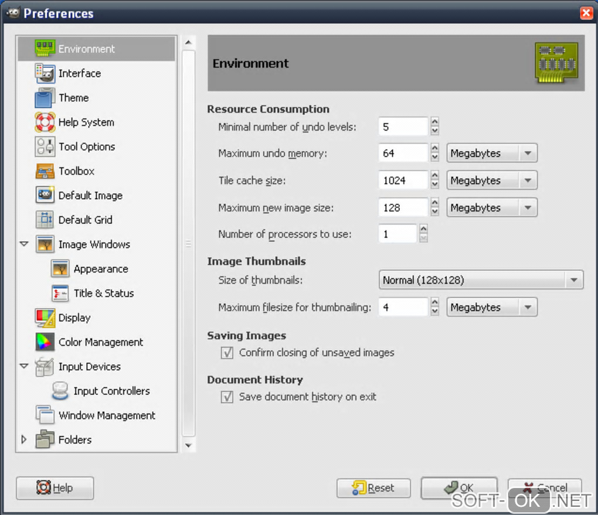The width and height of the screenshot is (598, 515).
Task: Click the Help button
Action: pyautogui.click(x=55, y=488)
